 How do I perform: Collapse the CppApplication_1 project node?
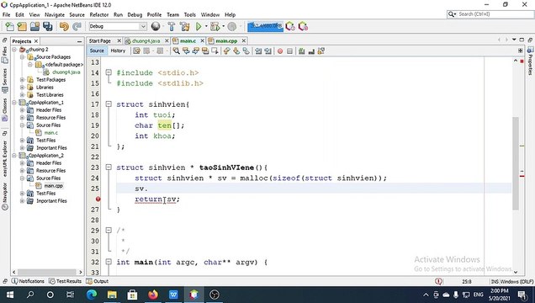pyautogui.click(x=14, y=103)
